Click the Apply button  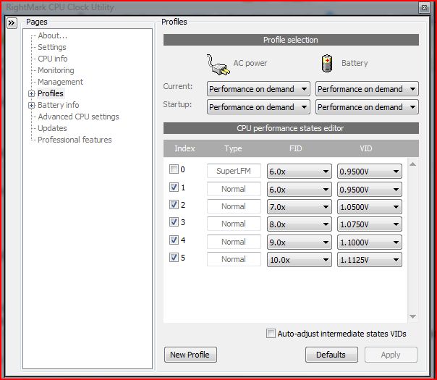(x=391, y=355)
